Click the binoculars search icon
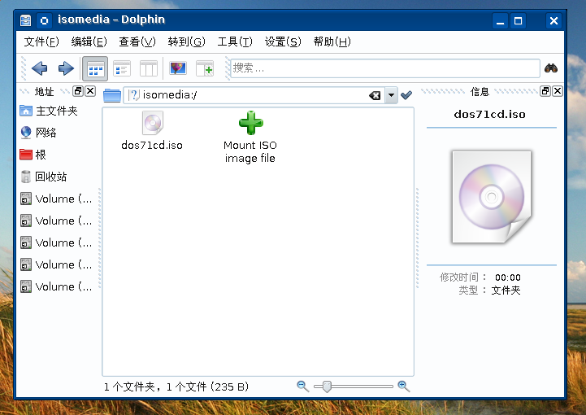The image size is (586, 415). [x=551, y=68]
